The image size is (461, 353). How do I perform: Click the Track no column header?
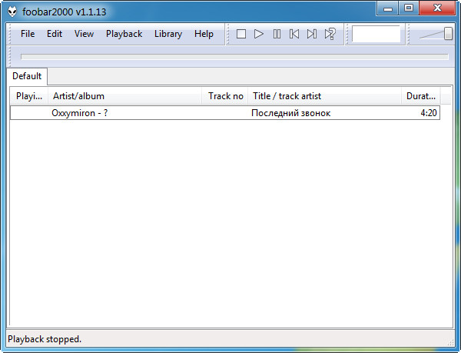tap(225, 96)
